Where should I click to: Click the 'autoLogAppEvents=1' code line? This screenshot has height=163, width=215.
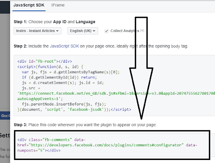tap(40, 99)
